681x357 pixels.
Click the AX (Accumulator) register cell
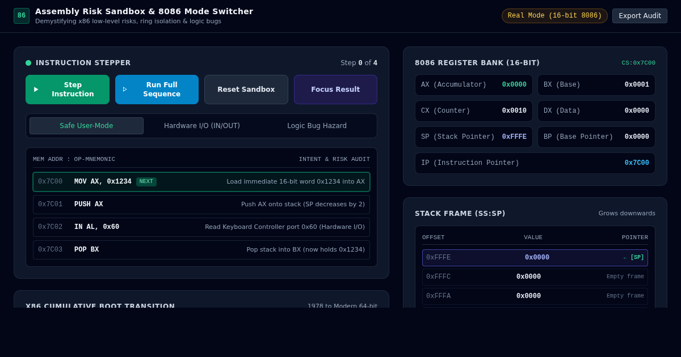pos(474,85)
